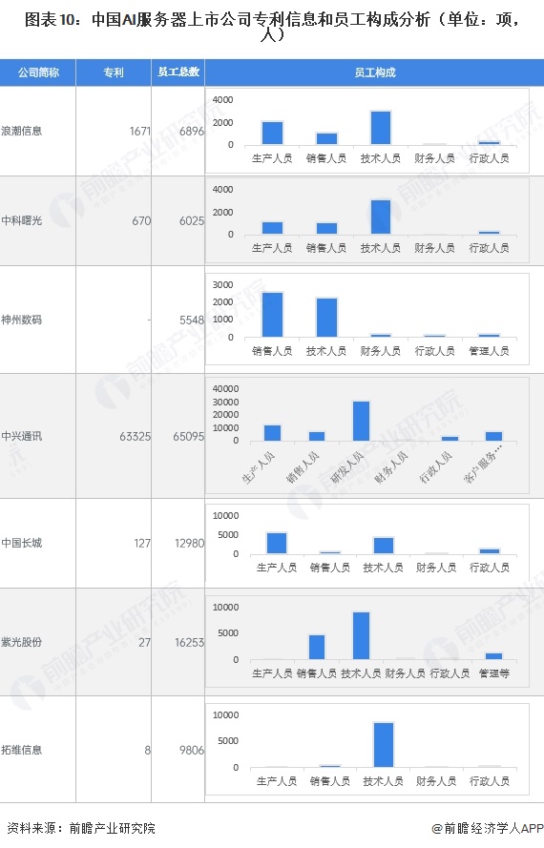
Task: Click the 公司简称 column header
Action: click(38, 72)
